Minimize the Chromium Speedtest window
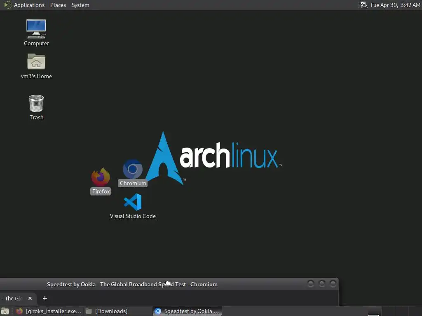 [311, 284]
